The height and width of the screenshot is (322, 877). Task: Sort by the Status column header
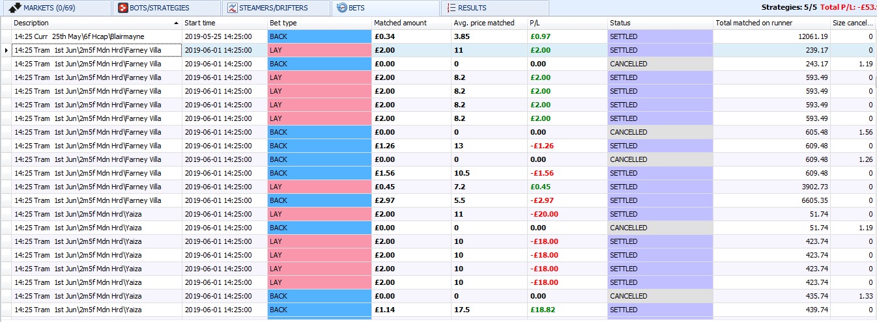coord(661,23)
